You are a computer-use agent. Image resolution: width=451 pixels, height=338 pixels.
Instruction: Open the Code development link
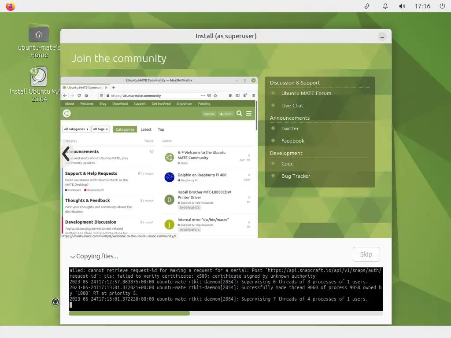[x=287, y=164]
